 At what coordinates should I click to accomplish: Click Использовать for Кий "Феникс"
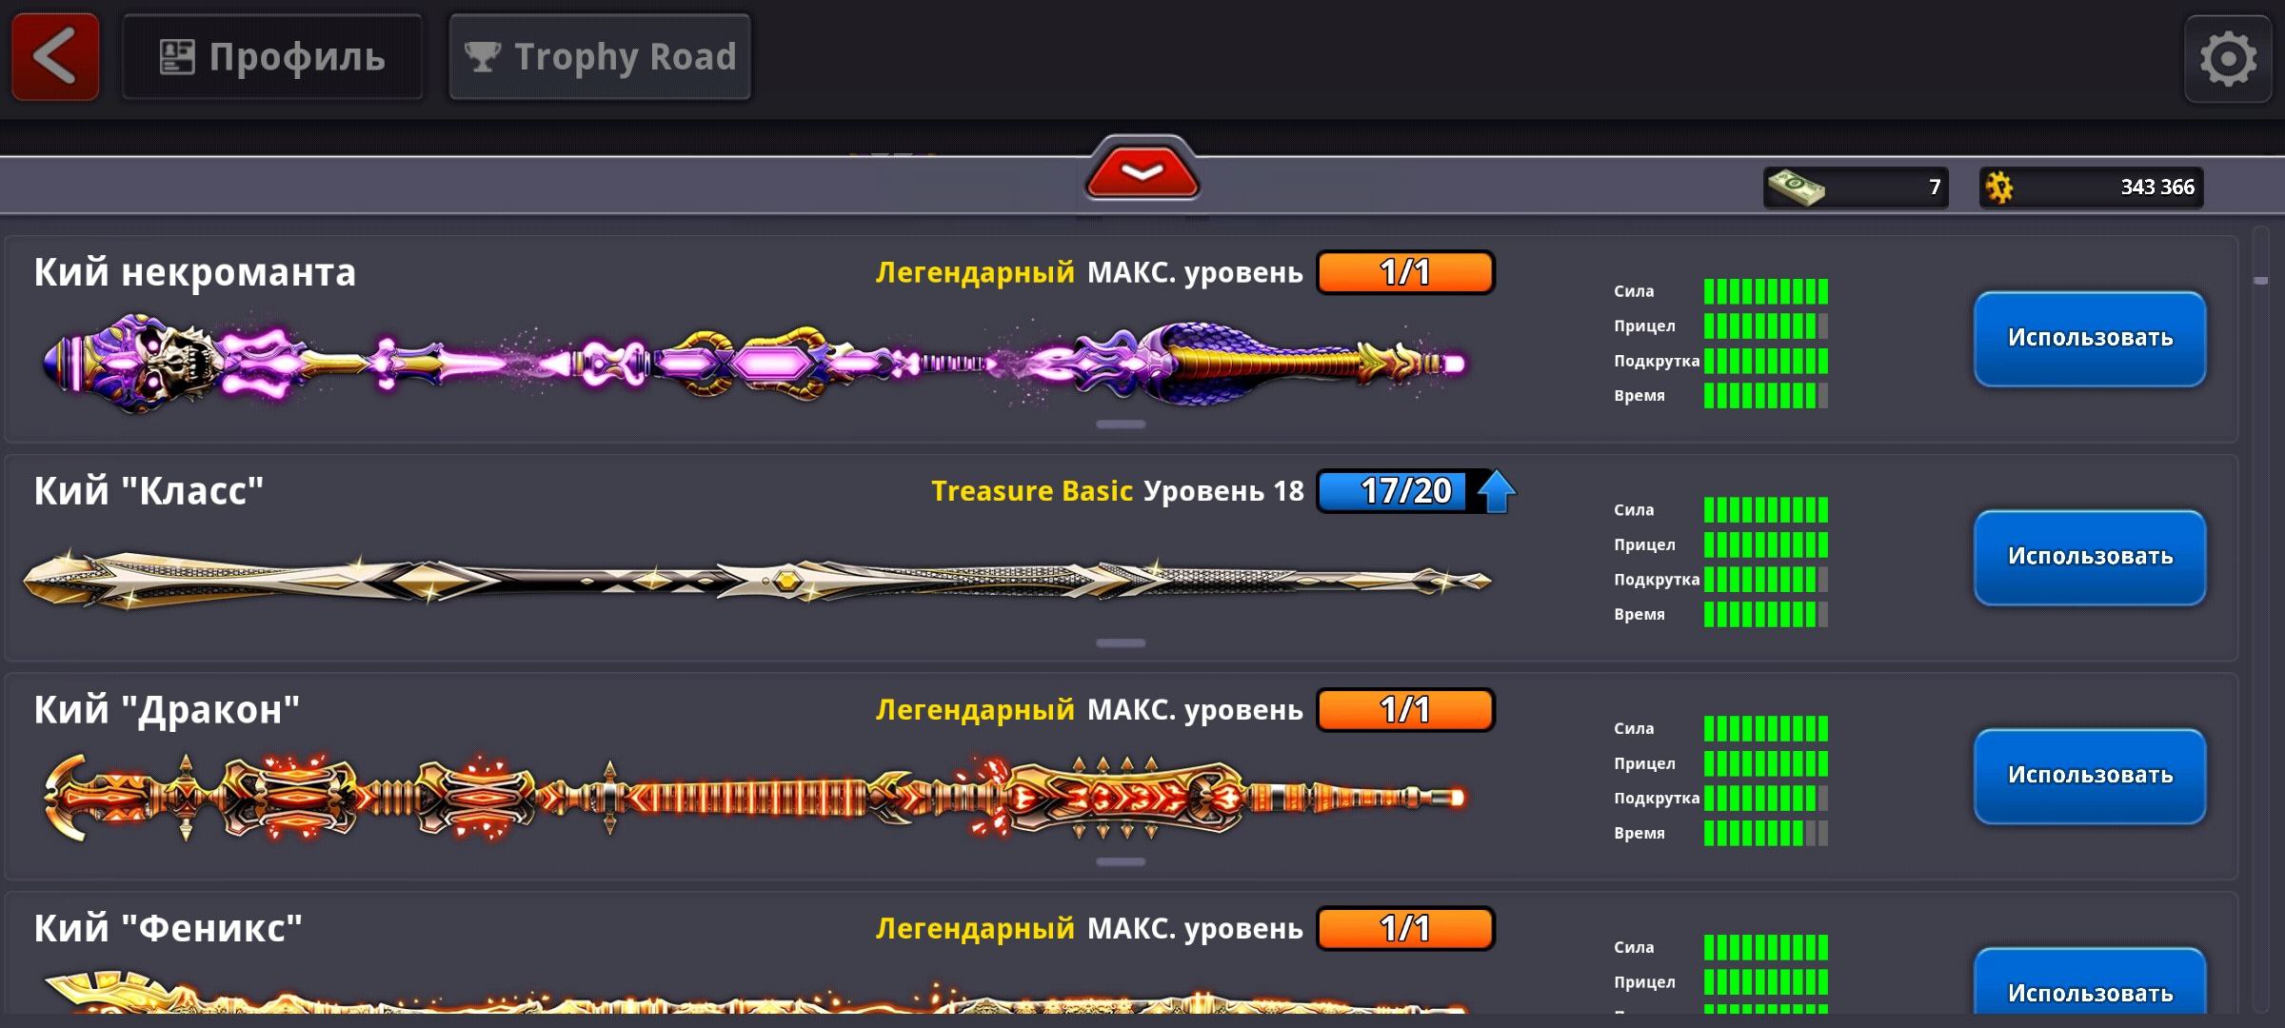[x=2090, y=983]
